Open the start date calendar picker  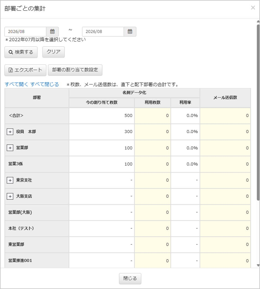click(52, 31)
